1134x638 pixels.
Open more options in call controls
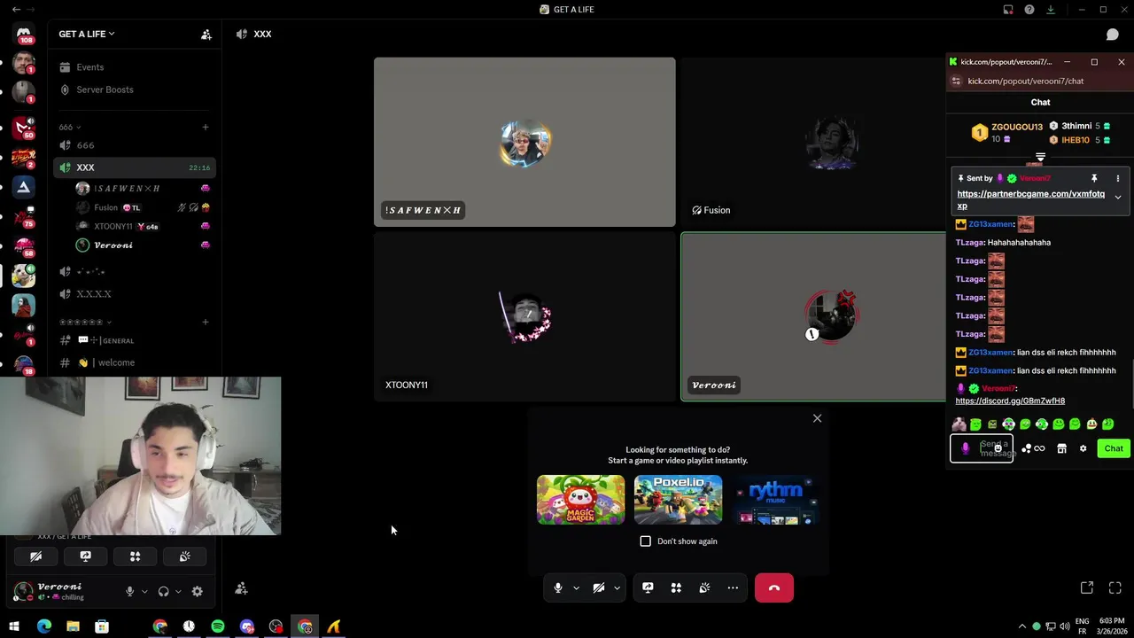click(x=733, y=587)
